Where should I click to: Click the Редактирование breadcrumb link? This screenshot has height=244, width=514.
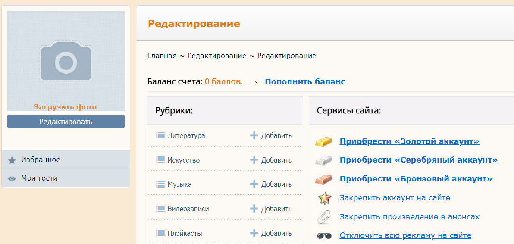tap(217, 56)
